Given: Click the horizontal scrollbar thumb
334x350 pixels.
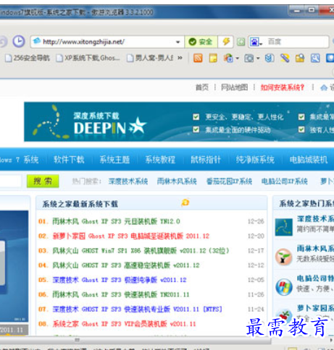Looking at the screenshot, I should 135,340.
